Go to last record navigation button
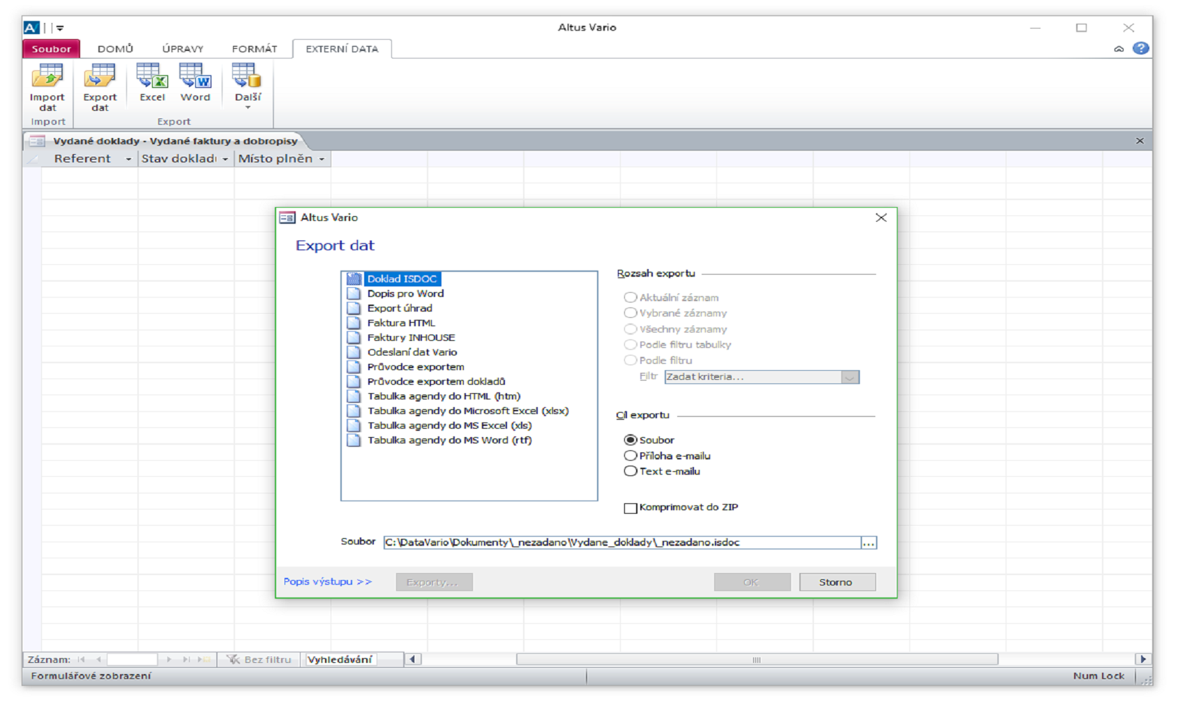This screenshot has height=711, width=1178. (186, 659)
